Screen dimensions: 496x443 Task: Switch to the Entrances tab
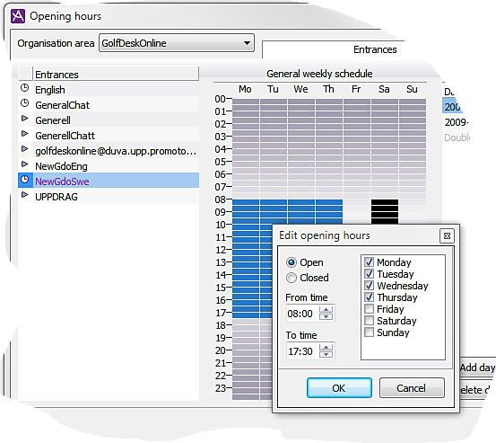pyautogui.click(x=375, y=49)
